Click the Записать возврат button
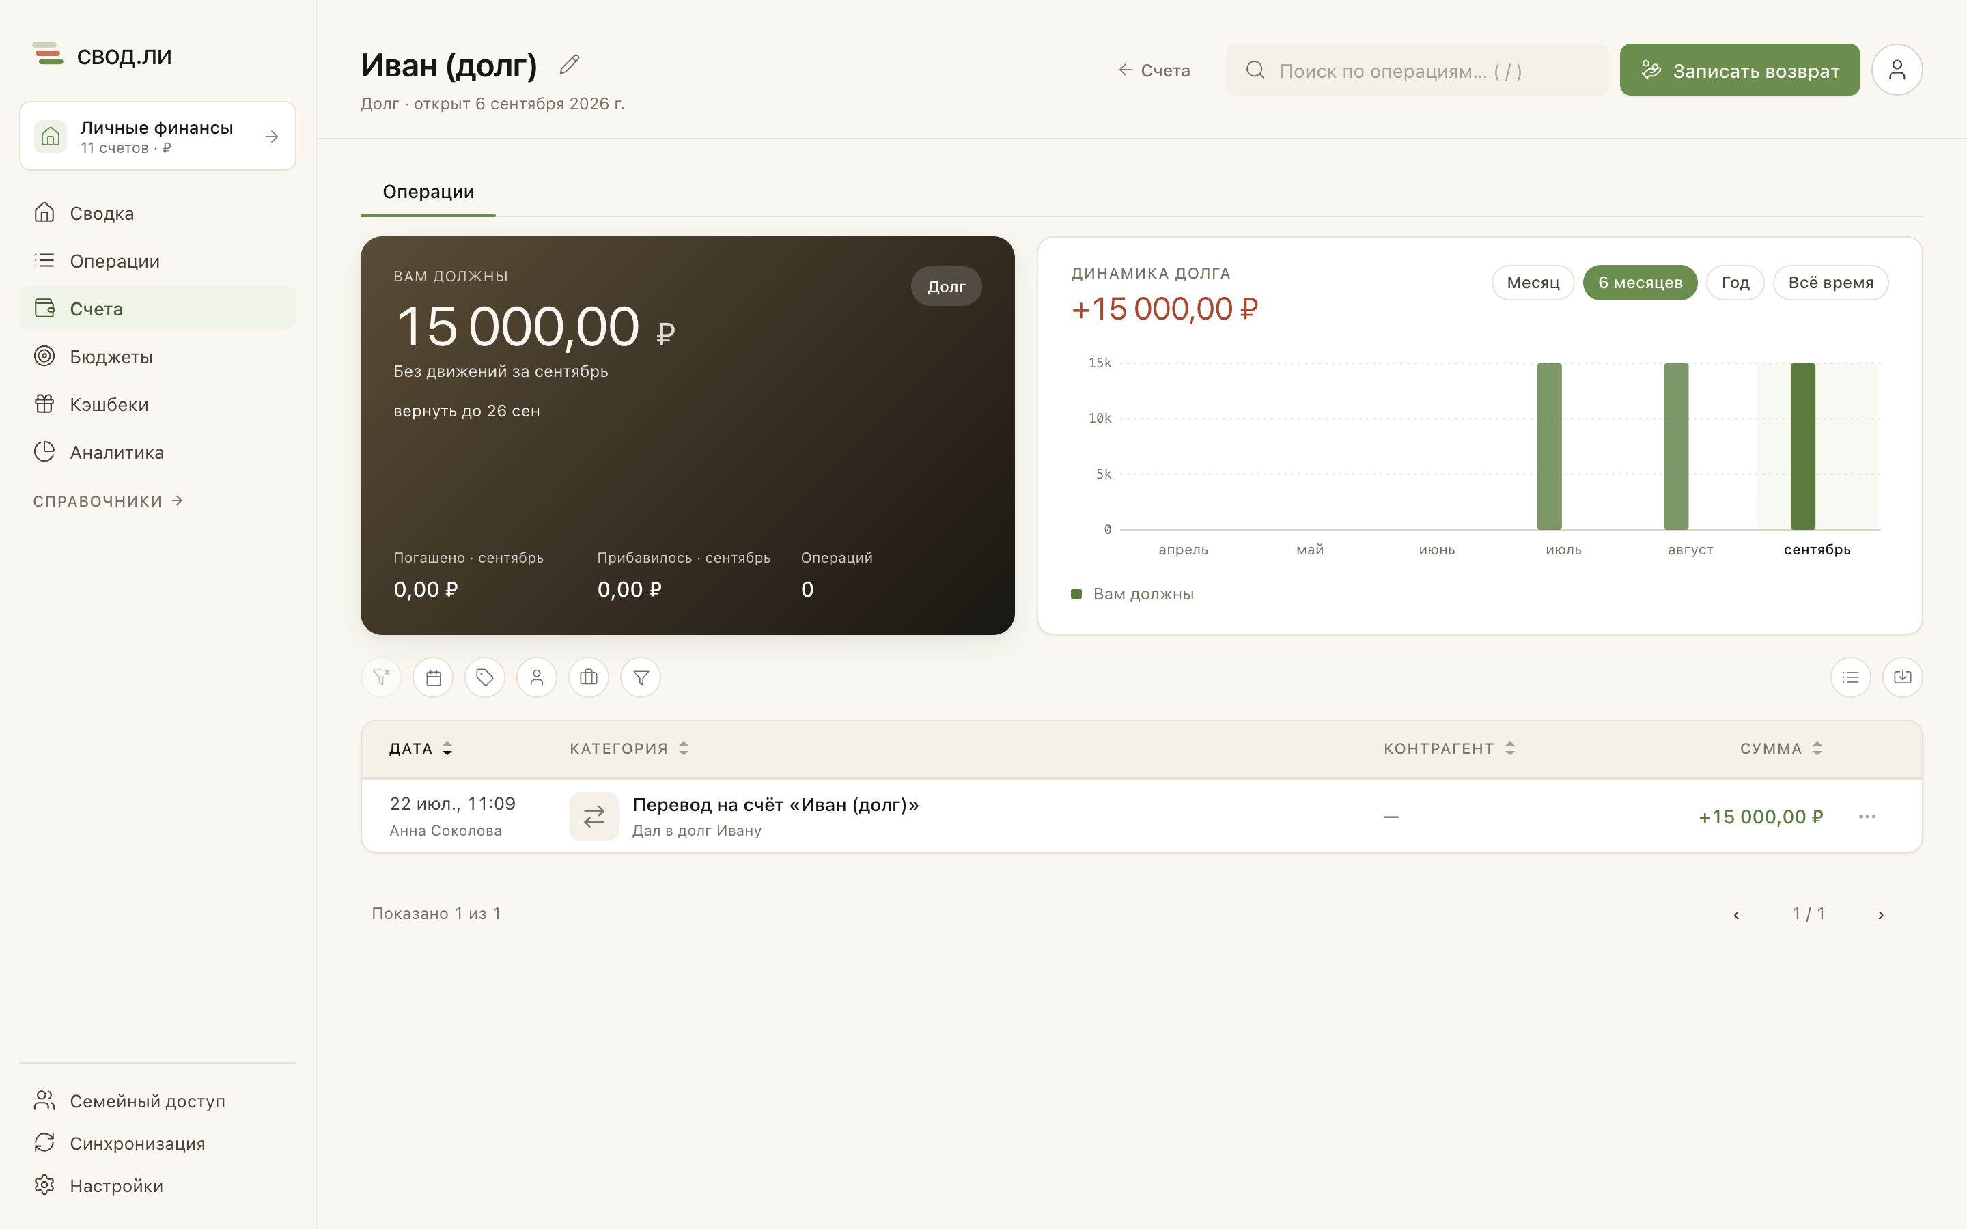1967x1229 pixels. [1740, 70]
